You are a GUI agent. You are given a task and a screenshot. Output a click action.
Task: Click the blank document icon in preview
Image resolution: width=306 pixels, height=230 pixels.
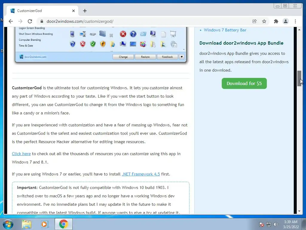pos(163,34)
